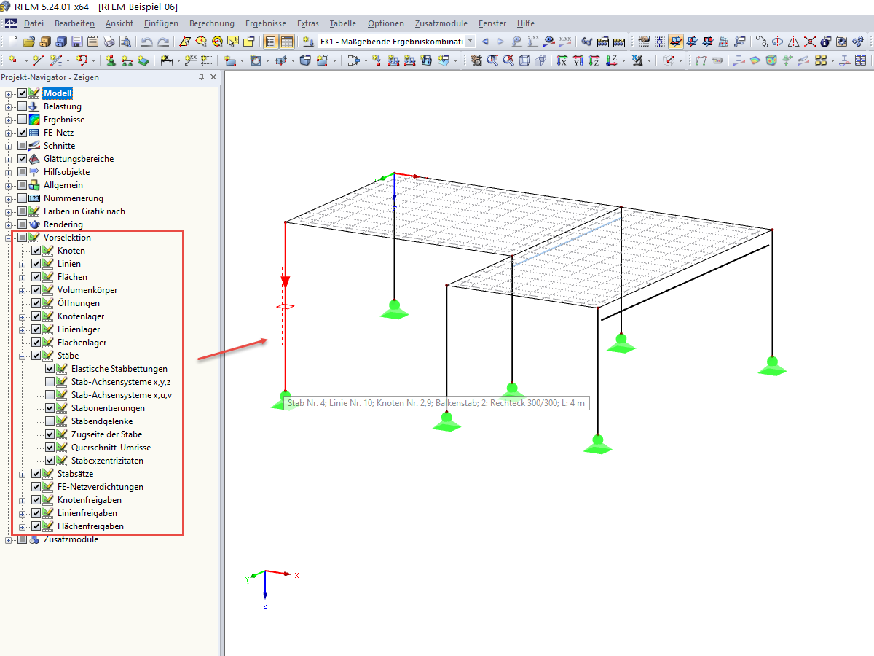Toggle the Öffnungen checkbox
The height and width of the screenshot is (656, 874).
36,303
